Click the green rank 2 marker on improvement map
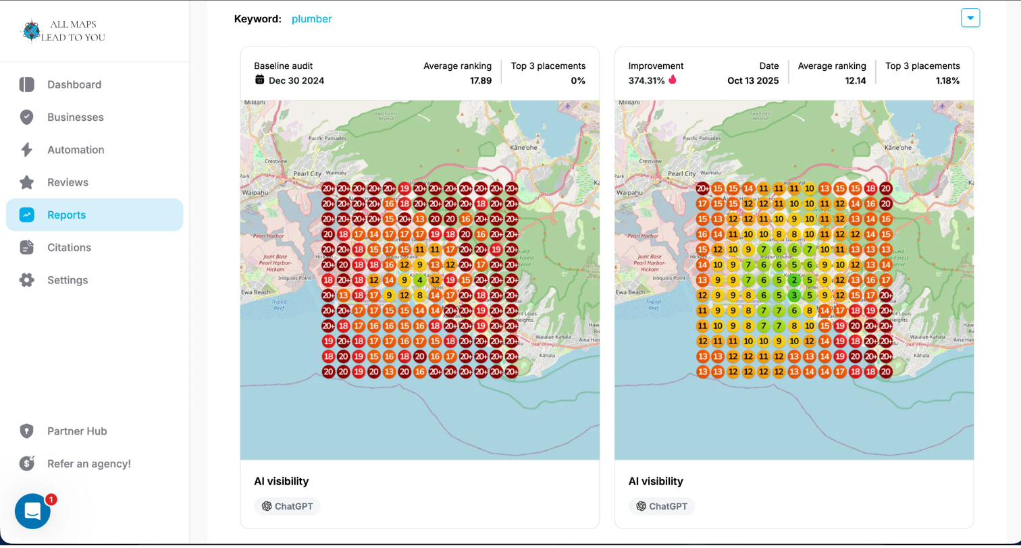Screen dimensions: 1021x548 pos(794,280)
